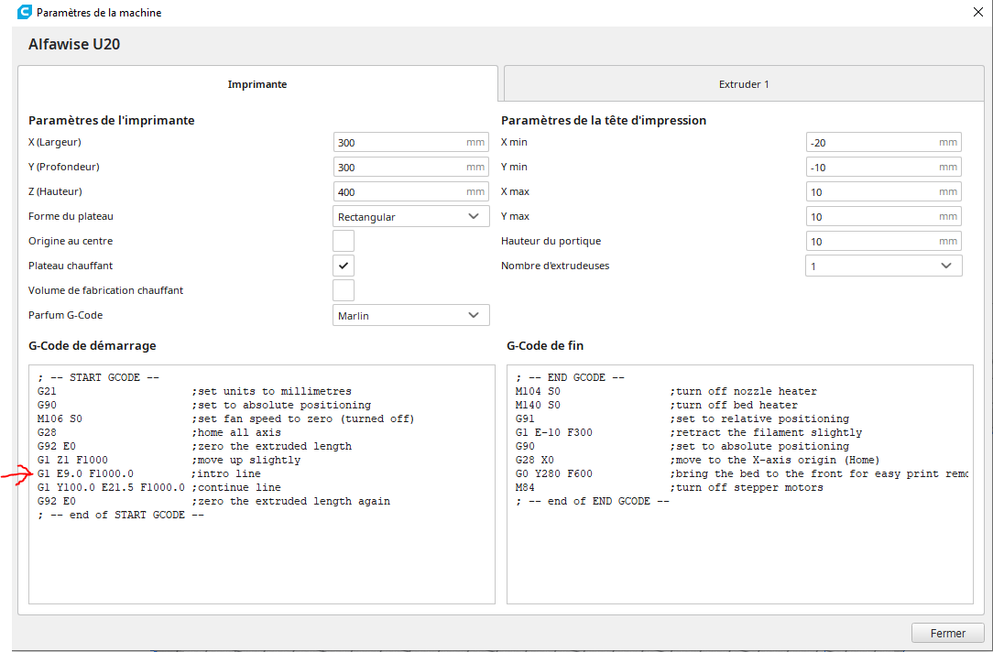This screenshot has width=993, height=652.
Task: Click the G1 Y100.0 E21.5 continue line
Action: [159, 487]
